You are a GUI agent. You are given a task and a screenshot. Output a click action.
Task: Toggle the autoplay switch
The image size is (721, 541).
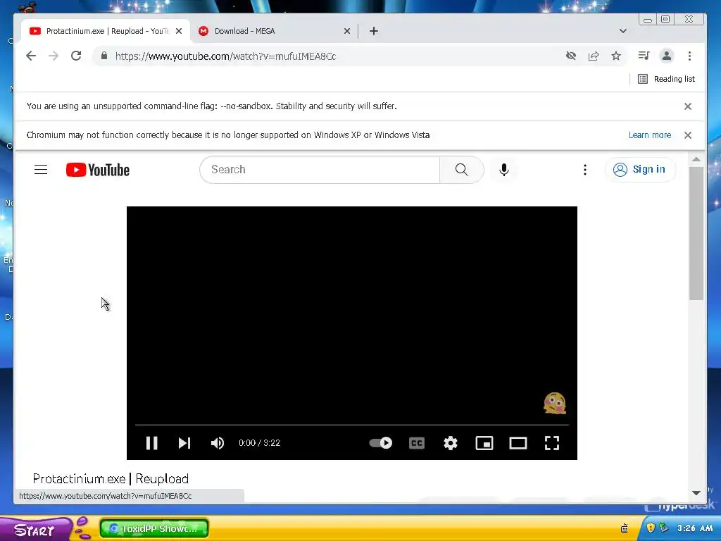tap(381, 442)
